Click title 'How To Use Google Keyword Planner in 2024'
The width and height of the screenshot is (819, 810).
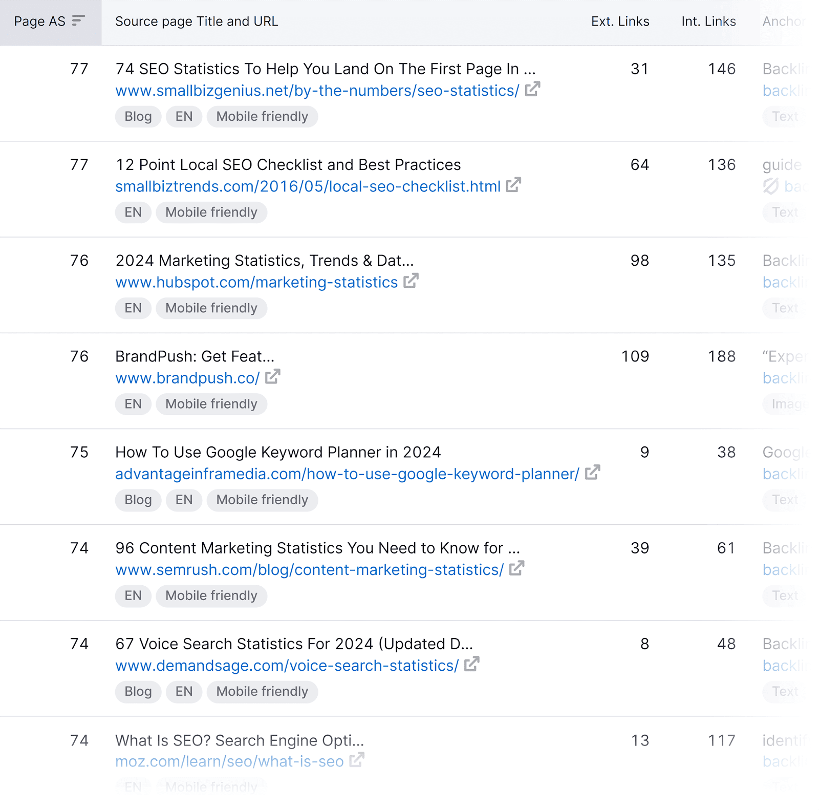(x=278, y=452)
